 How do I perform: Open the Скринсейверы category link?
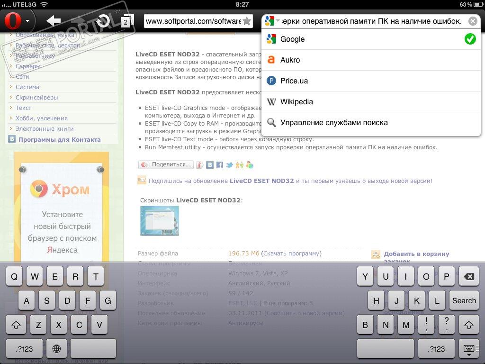[36, 98]
